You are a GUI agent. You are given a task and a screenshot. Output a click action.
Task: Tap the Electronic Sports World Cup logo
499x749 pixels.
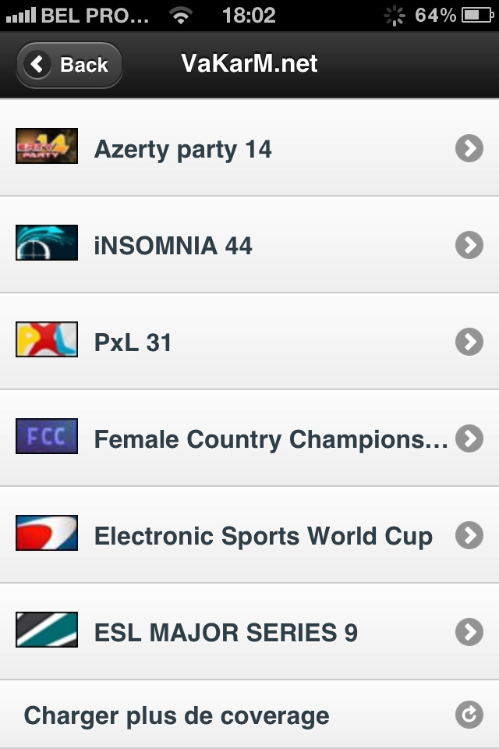(47, 533)
